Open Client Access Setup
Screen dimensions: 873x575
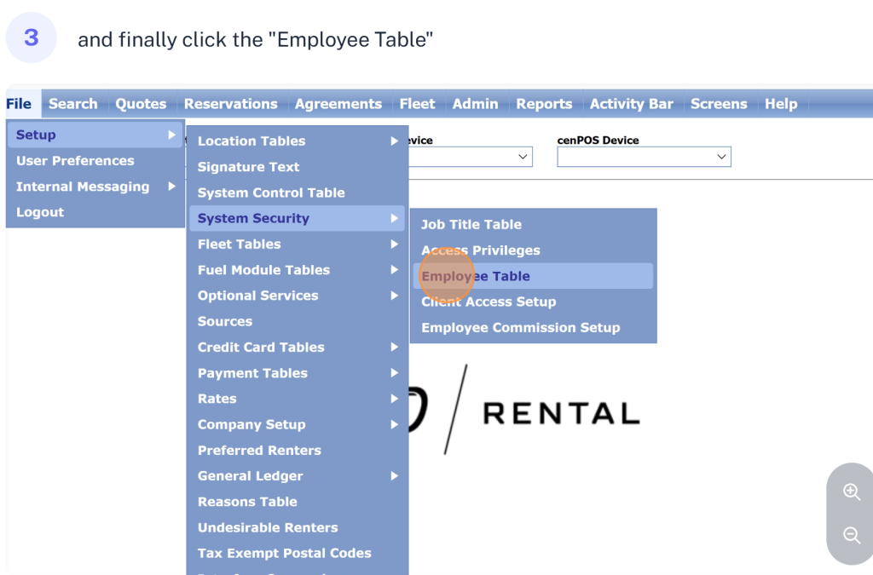(x=489, y=302)
